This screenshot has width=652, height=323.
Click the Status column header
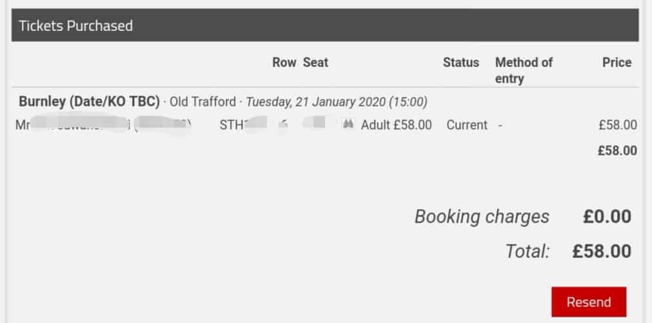click(x=460, y=63)
